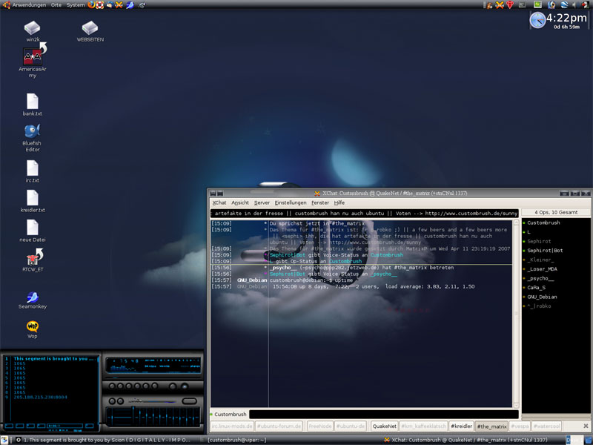
Task: Open the win2k drive icon
Action: pyautogui.click(x=32, y=29)
